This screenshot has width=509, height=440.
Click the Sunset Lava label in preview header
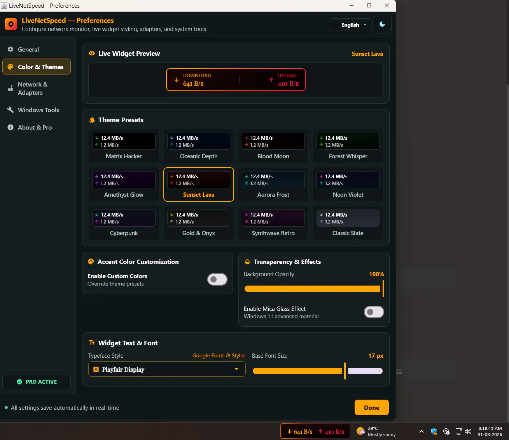click(x=367, y=54)
